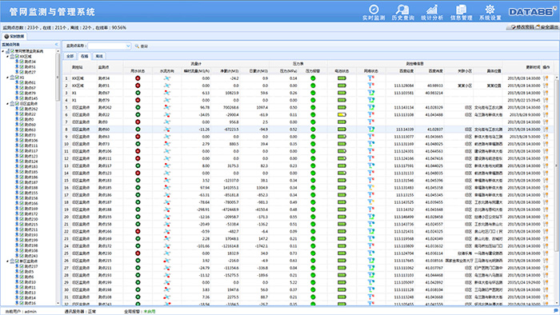
Task: Open 信息管理 information management module
Action: pos(461,12)
